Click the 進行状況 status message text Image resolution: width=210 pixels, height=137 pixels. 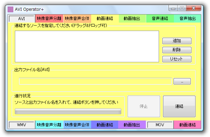66,102
